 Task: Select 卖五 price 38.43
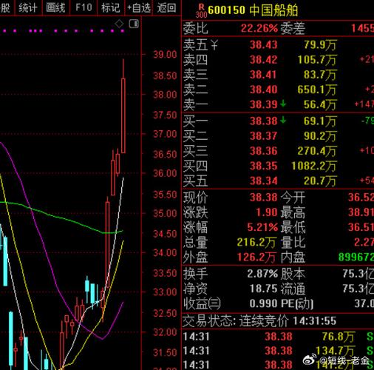click(x=263, y=45)
